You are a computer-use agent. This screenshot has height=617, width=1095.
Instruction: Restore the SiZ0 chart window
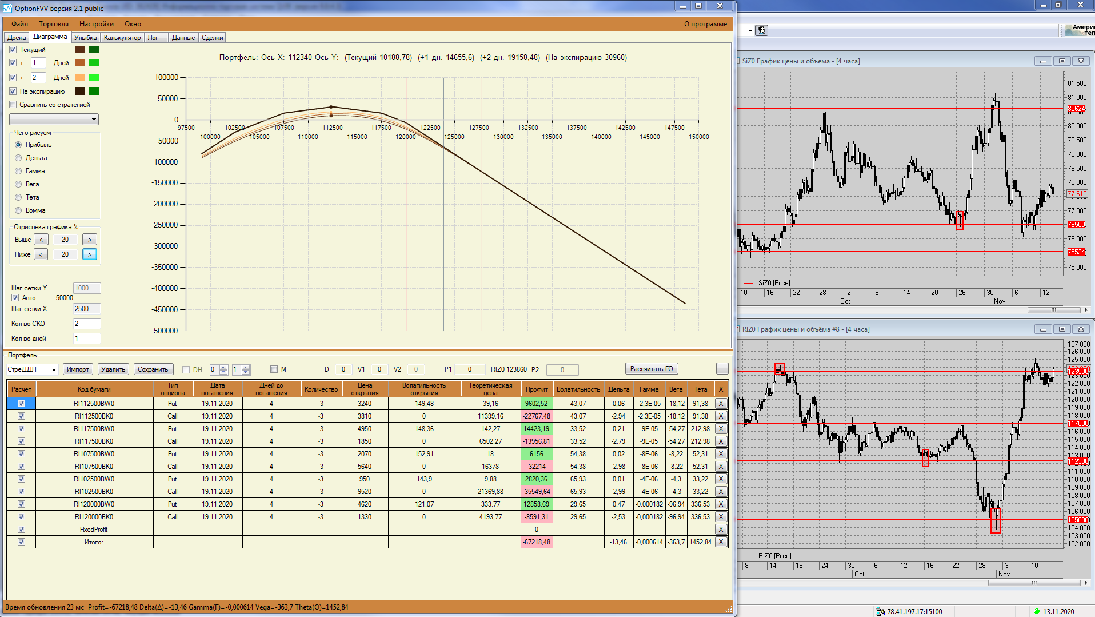pos(1062,61)
